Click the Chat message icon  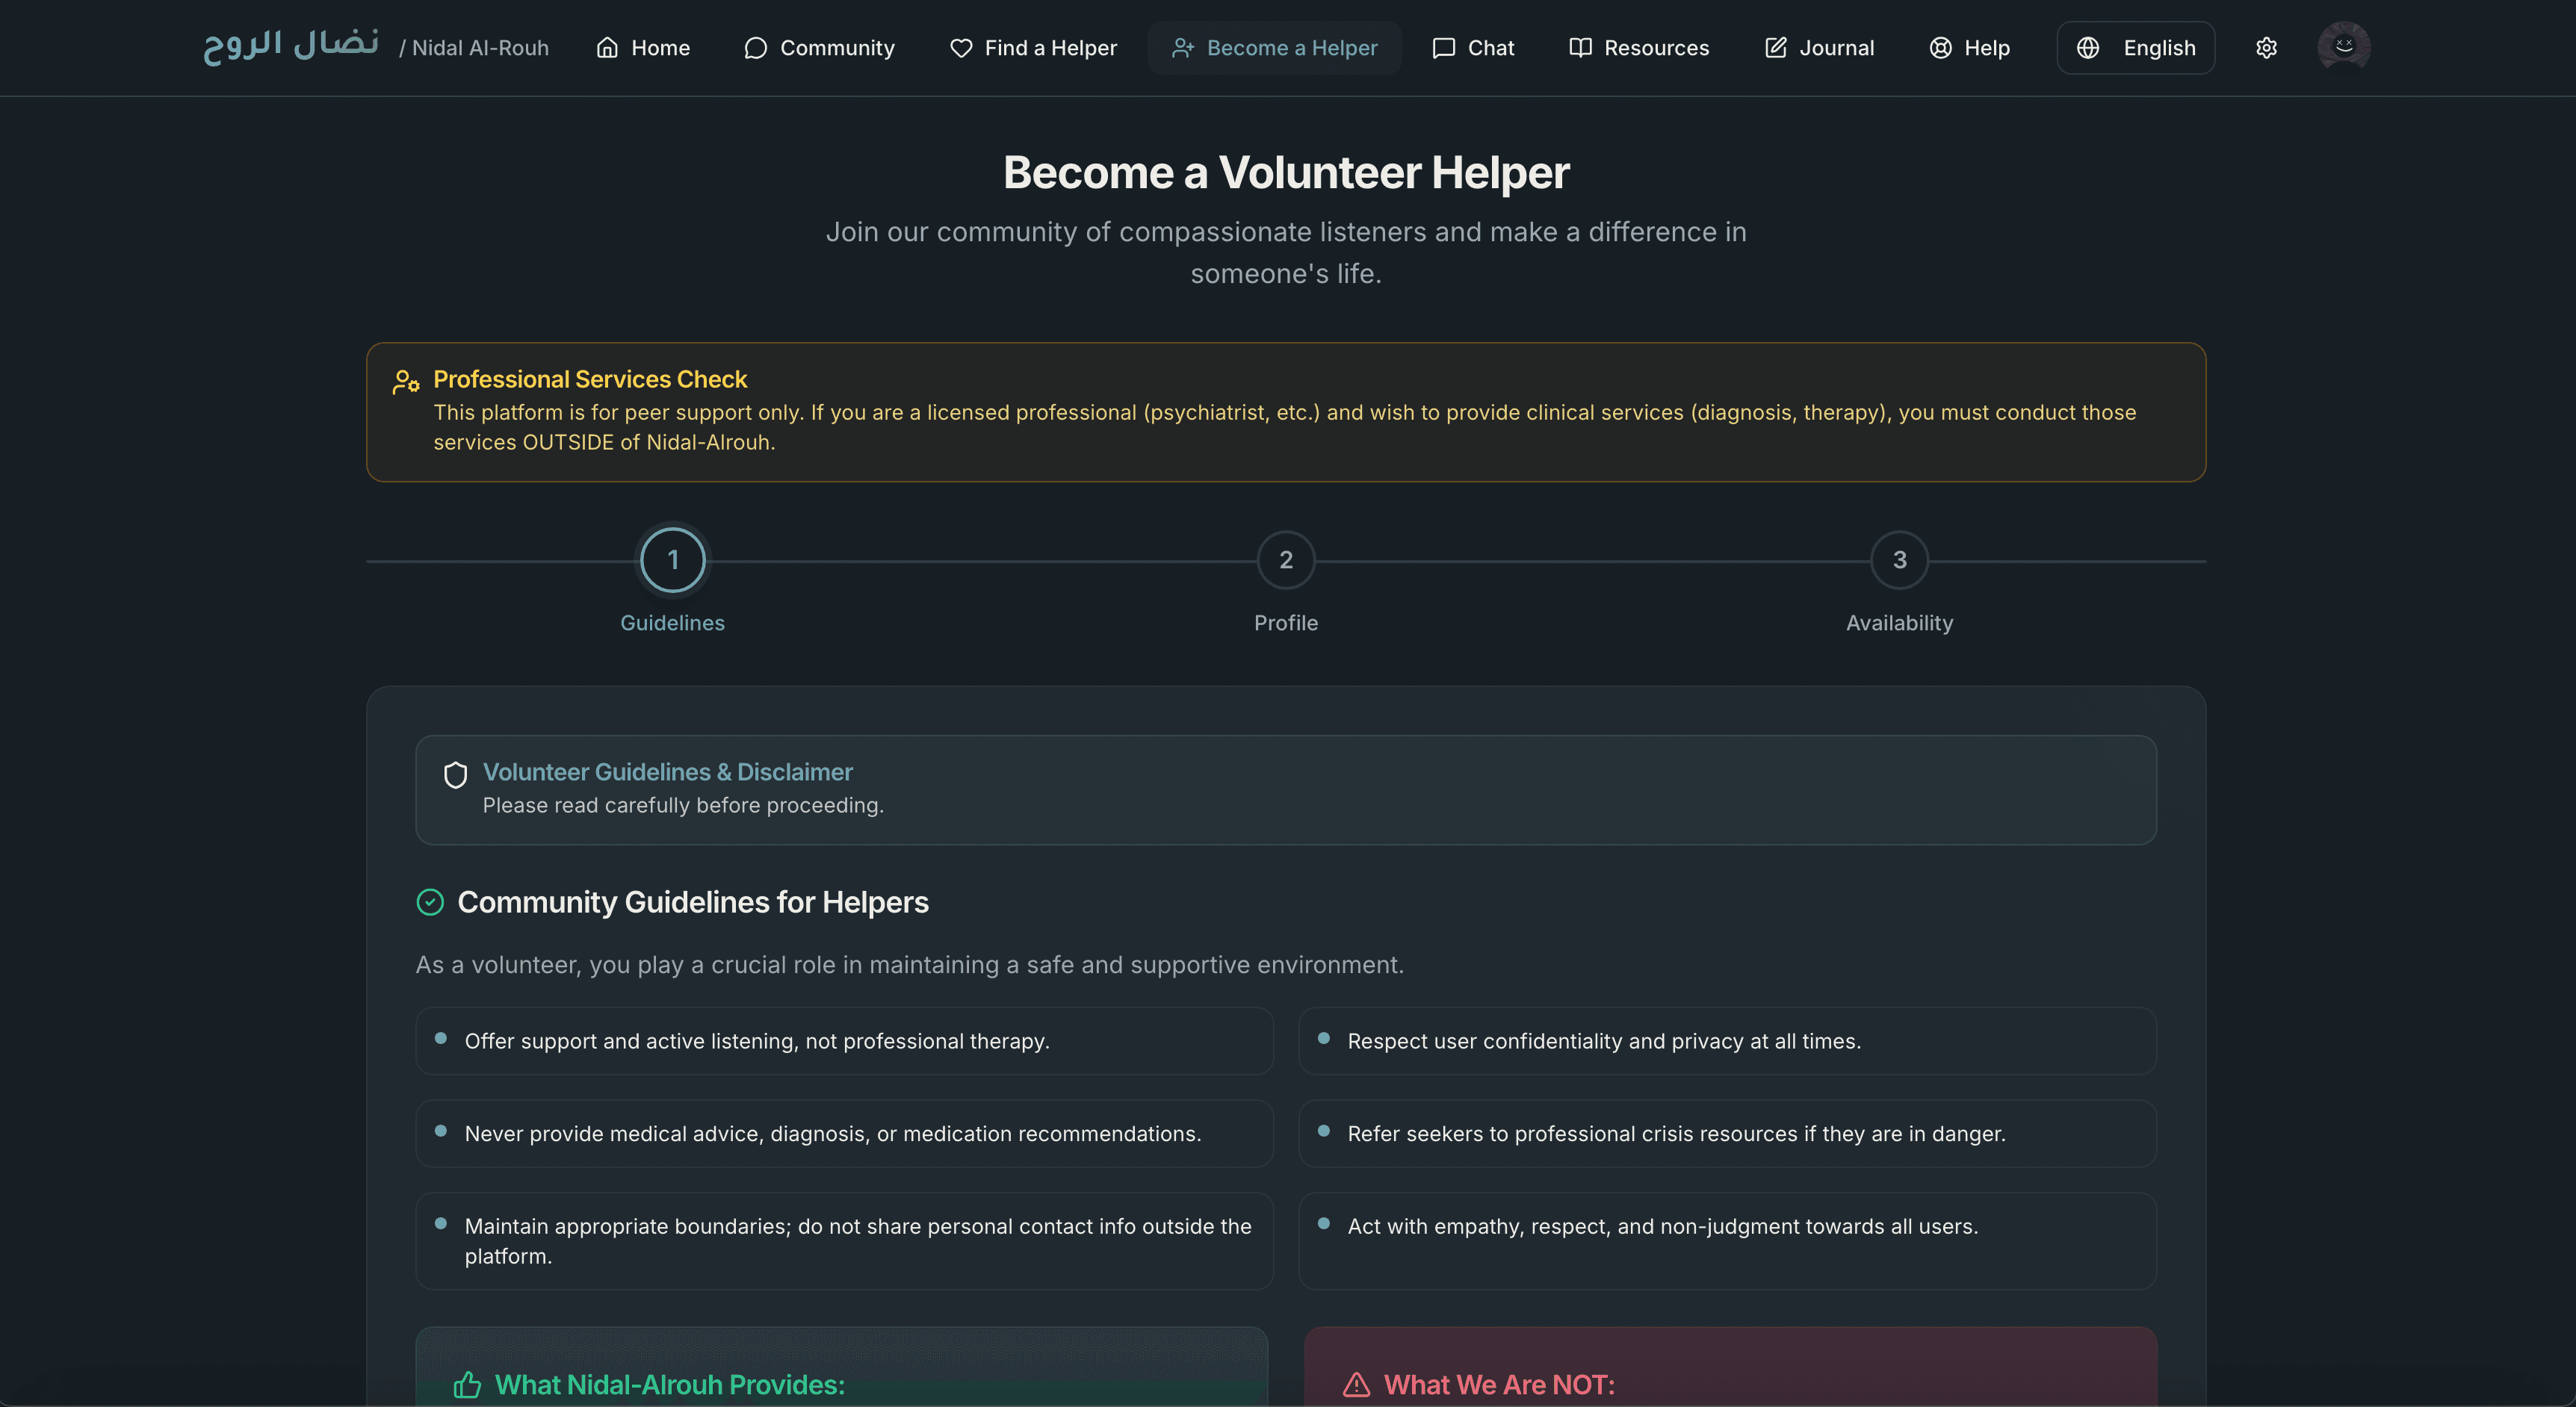click(1444, 48)
